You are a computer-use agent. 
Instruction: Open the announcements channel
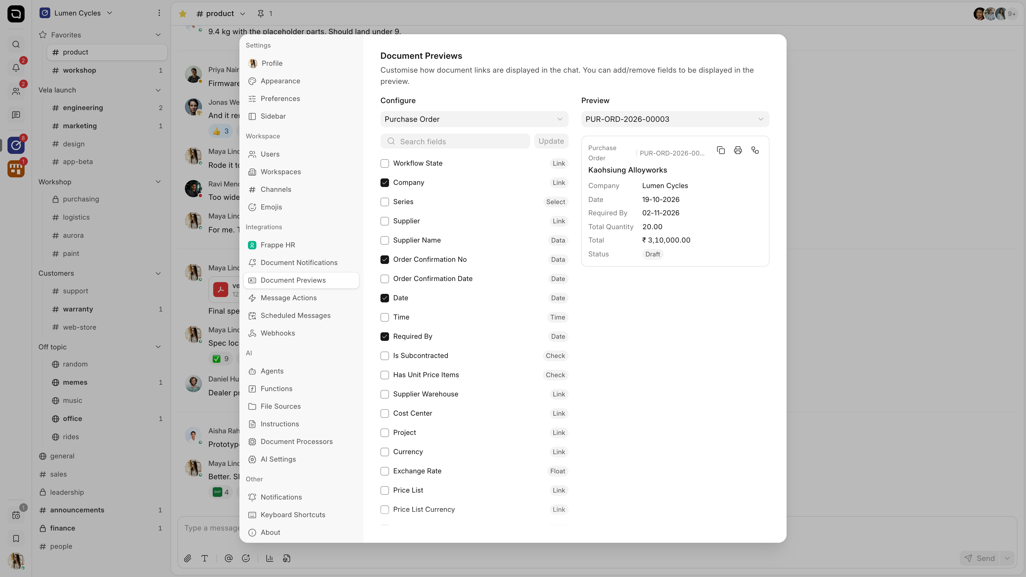[101, 510]
